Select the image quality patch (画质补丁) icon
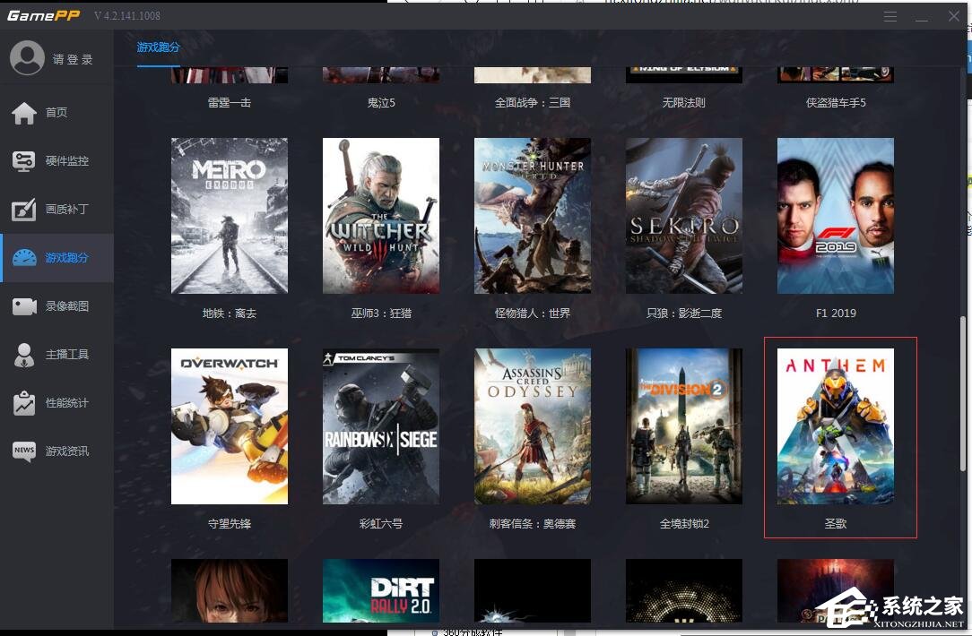972x636 pixels. [x=24, y=210]
